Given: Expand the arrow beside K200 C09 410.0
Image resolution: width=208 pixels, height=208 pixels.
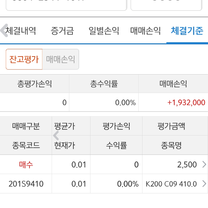Looking at the screenshot, I should 204,184.
